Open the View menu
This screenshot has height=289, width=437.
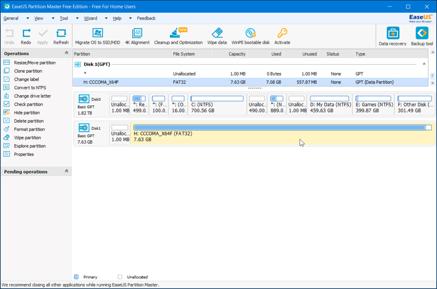[x=39, y=18]
